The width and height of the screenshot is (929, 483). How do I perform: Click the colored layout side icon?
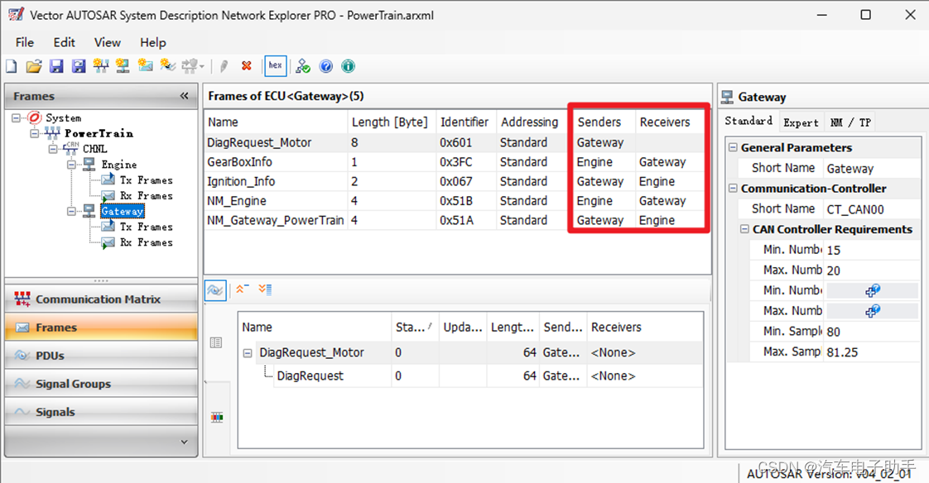(217, 418)
